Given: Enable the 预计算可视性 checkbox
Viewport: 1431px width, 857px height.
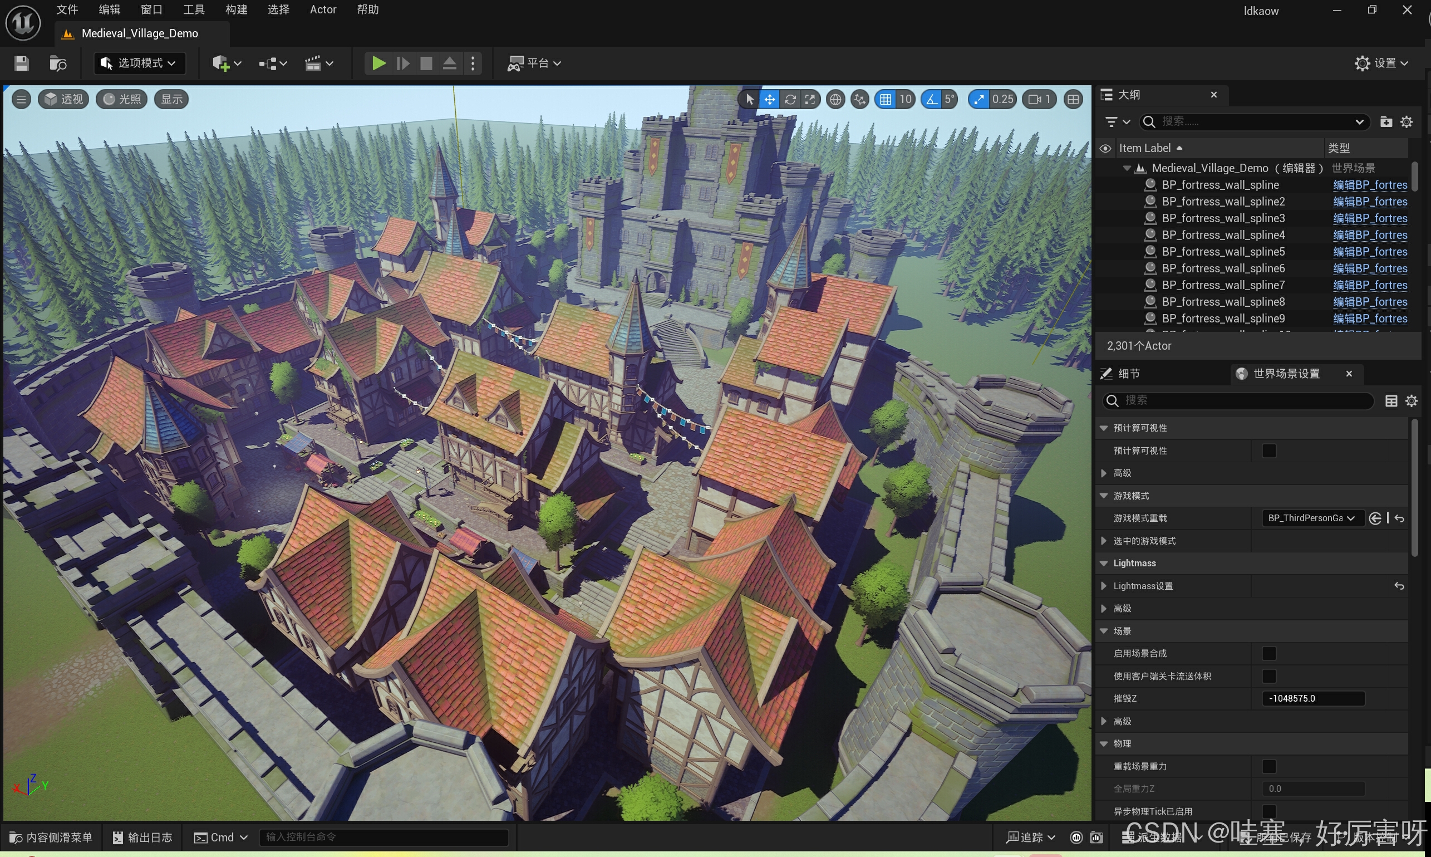Looking at the screenshot, I should (1268, 450).
